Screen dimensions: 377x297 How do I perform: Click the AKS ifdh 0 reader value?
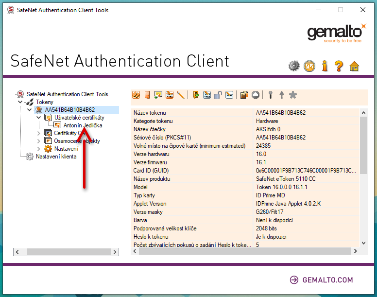click(x=268, y=129)
